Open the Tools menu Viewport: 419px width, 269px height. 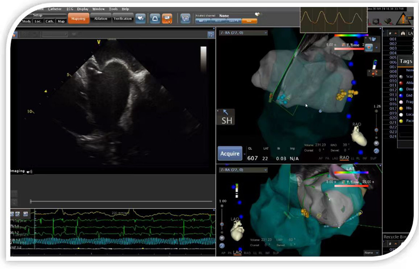click(x=113, y=9)
